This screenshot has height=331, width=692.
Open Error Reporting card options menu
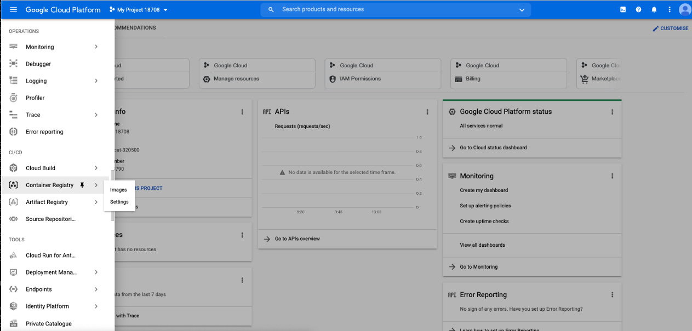click(x=612, y=295)
